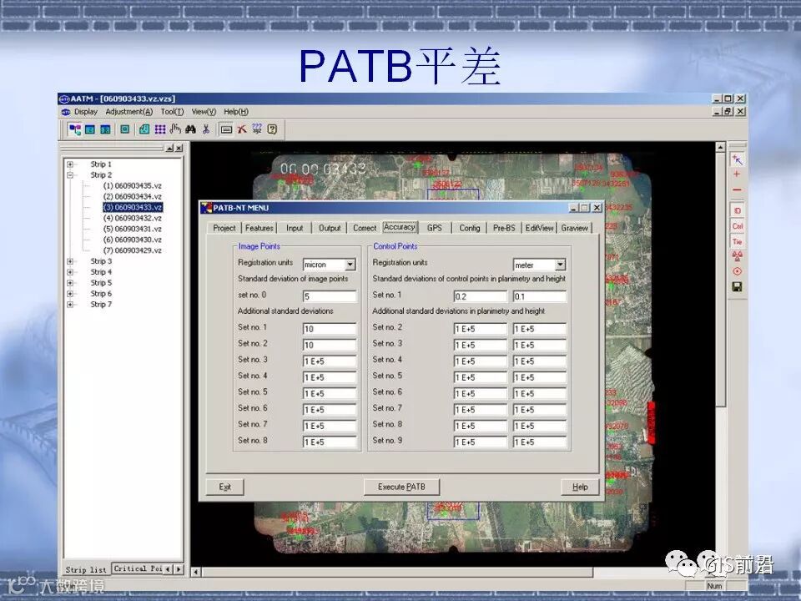Select the hand pointer tool
801x601 pixels.
175,129
